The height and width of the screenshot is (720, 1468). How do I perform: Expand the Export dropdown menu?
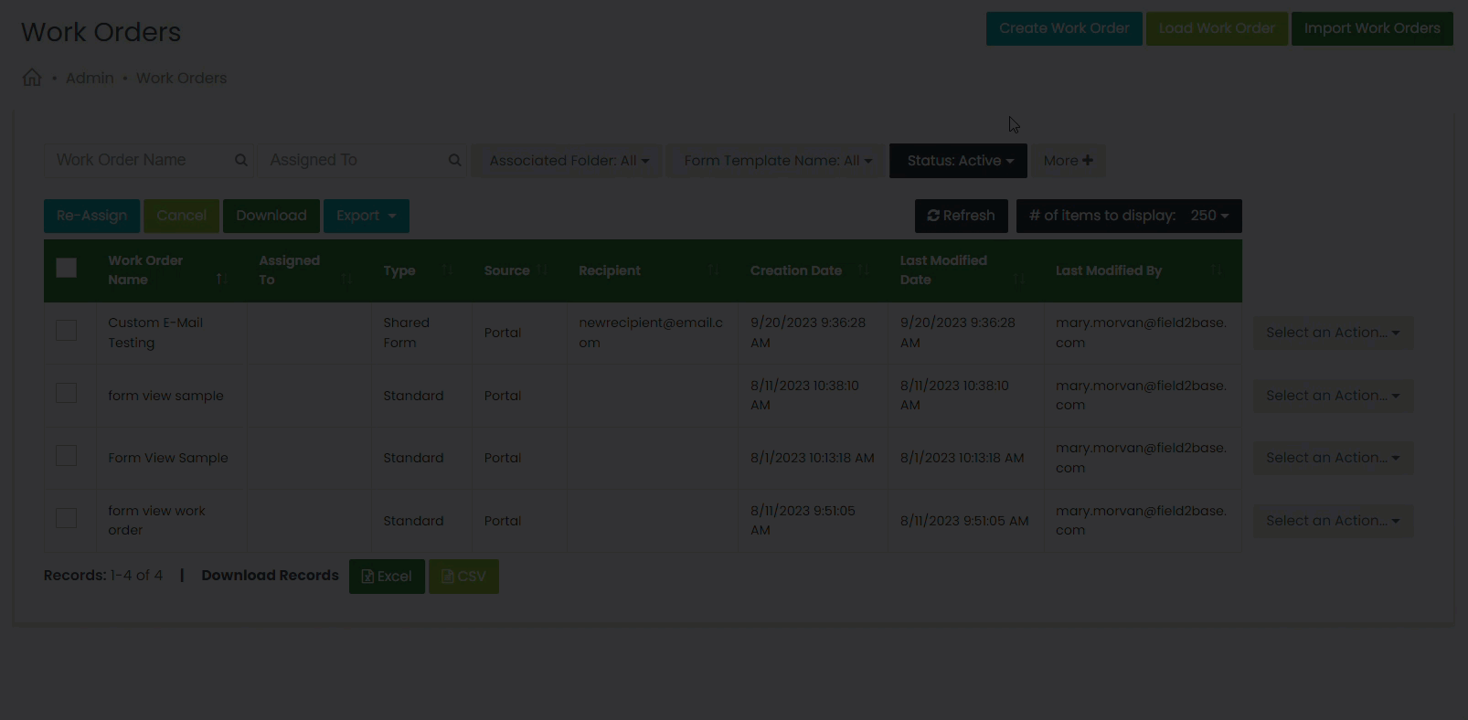pyautogui.click(x=366, y=216)
